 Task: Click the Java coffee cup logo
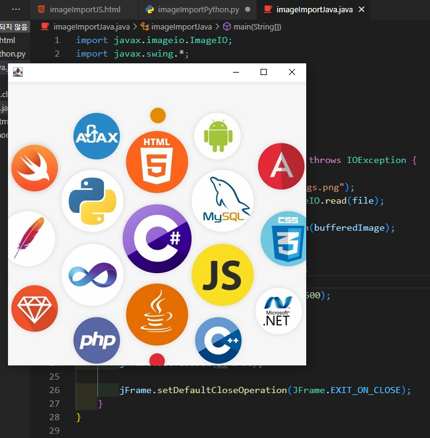pos(157,314)
